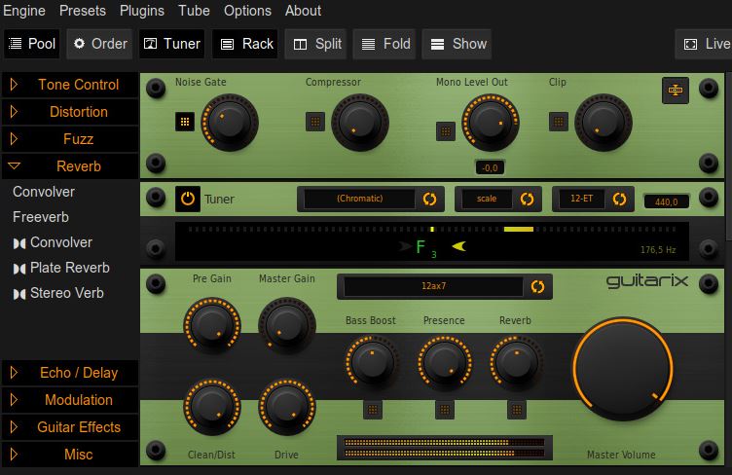Click the Fold button
732x475 pixels.
point(384,44)
